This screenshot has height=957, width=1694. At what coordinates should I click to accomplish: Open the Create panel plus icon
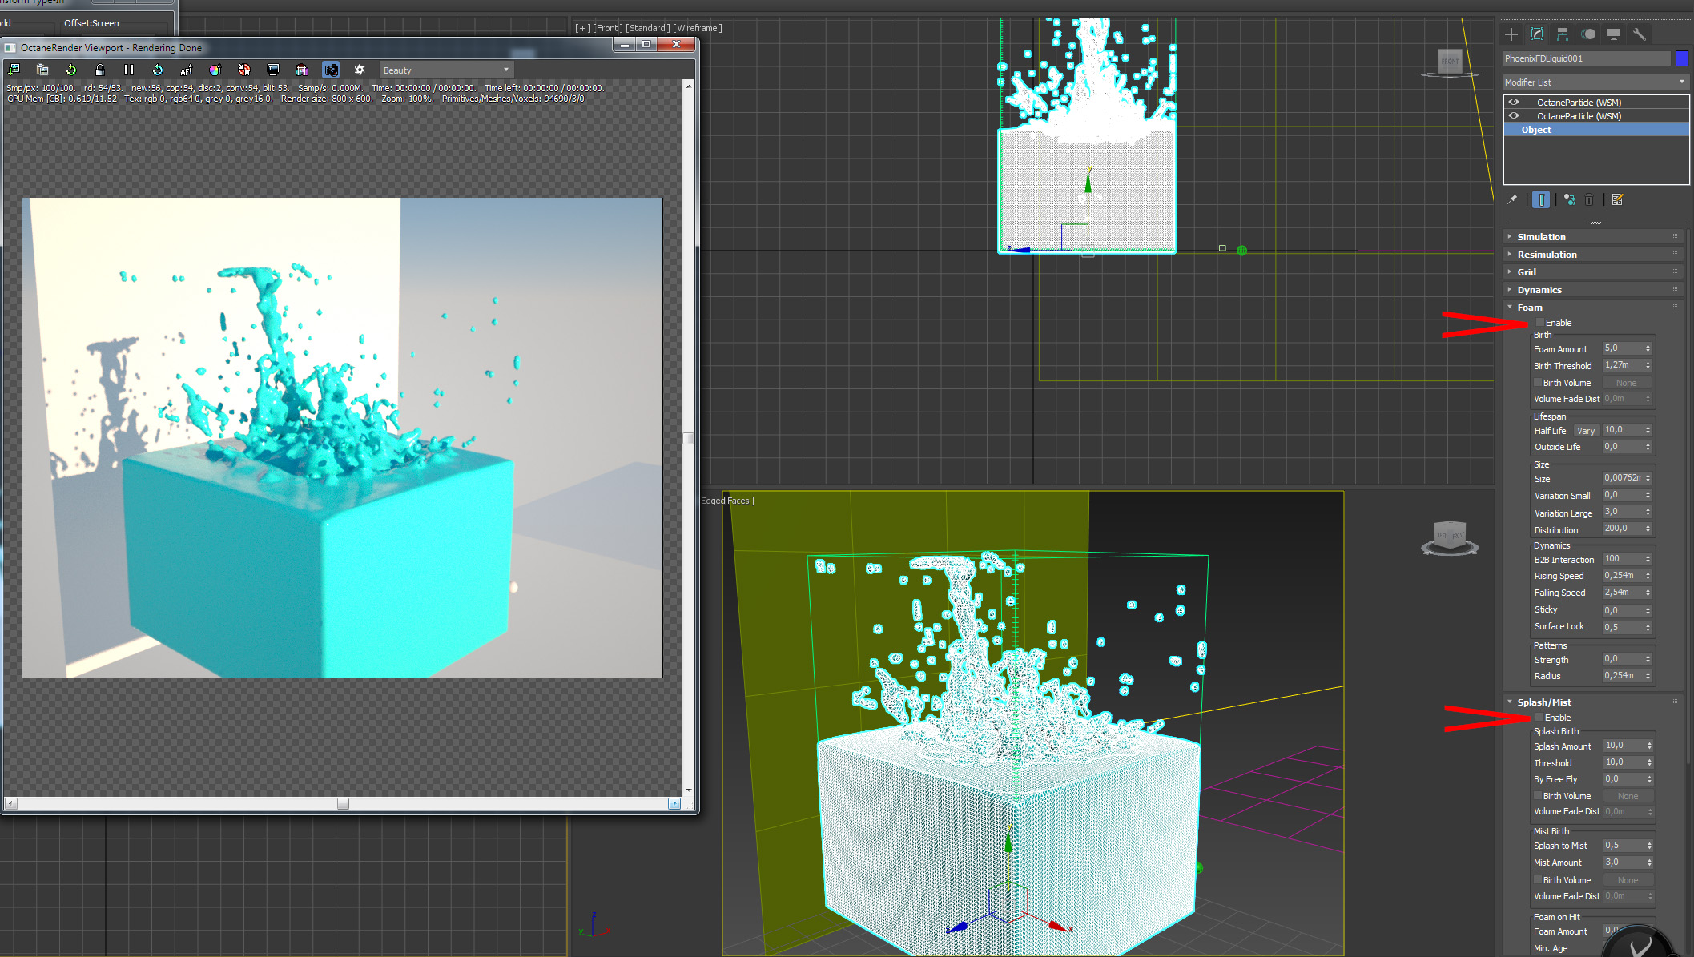[1511, 34]
